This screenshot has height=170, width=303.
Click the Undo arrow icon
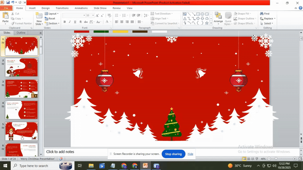(x=13, y=2)
